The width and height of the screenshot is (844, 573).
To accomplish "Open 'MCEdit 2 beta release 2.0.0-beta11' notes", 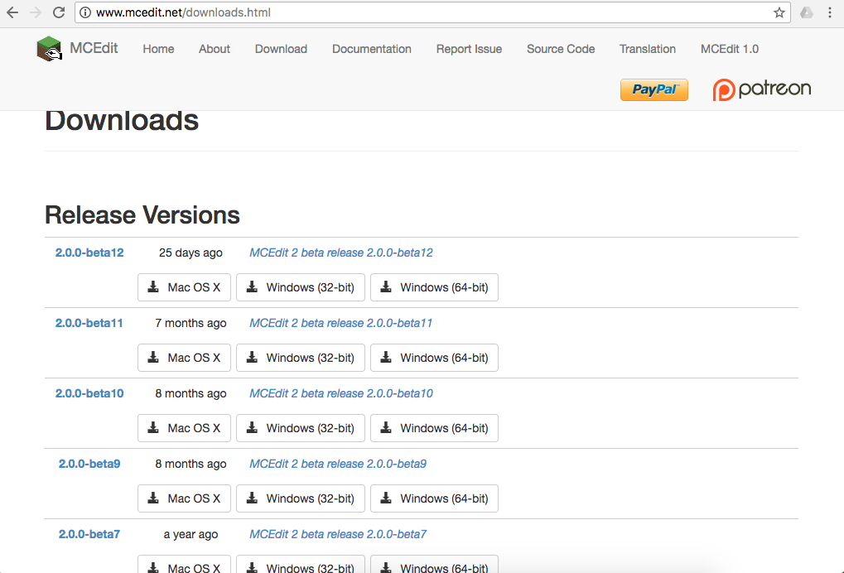I will [340, 324].
